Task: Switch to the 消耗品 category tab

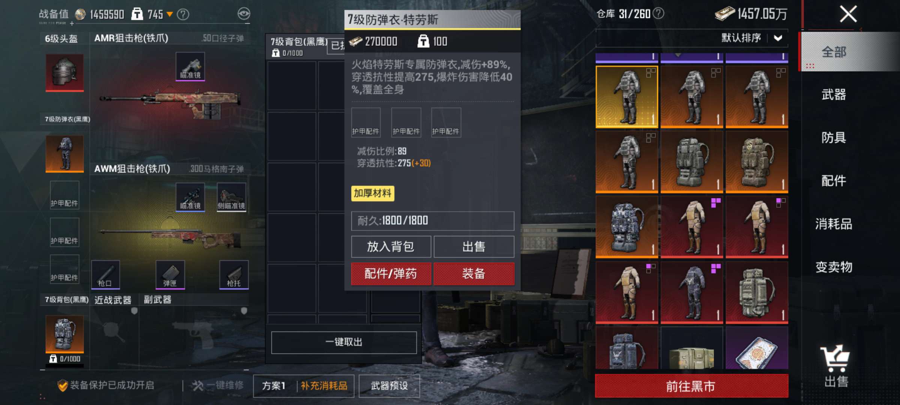Action: [x=834, y=224]
